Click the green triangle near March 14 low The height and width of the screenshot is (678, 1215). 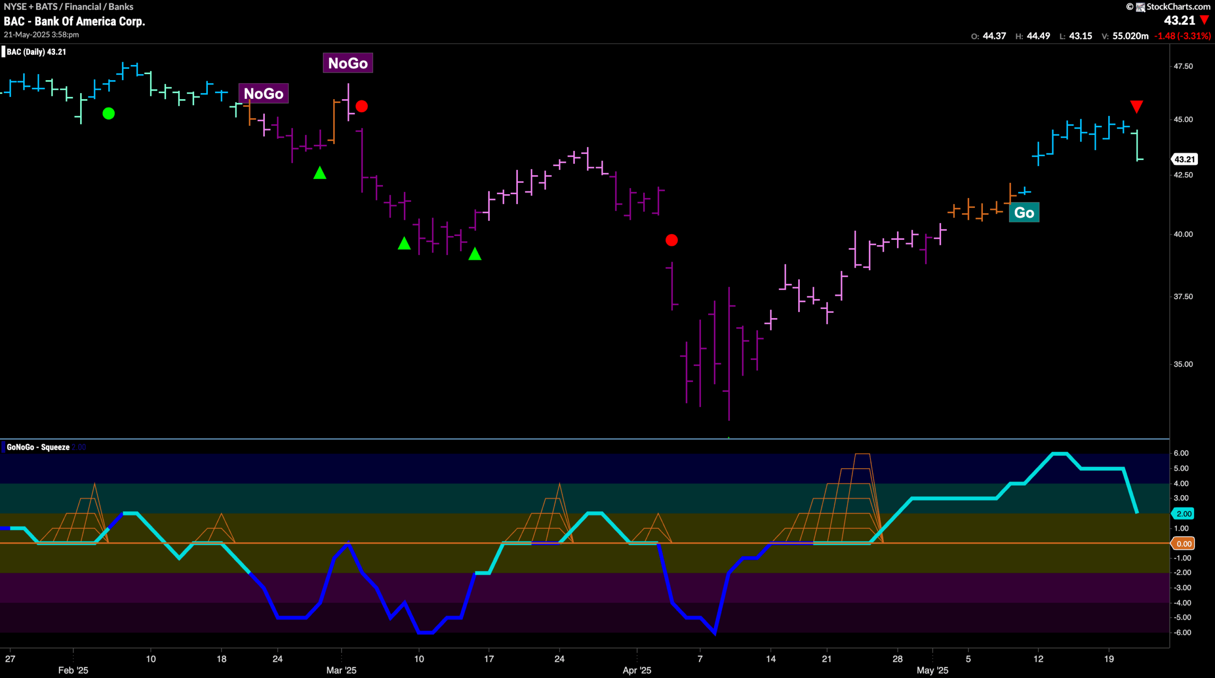[475, 254]
